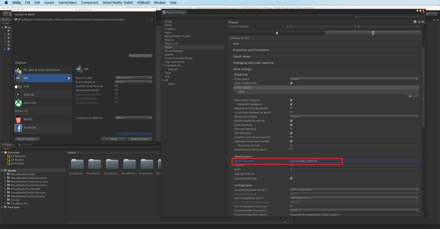Viewport: 440px width, 229px height.
Task: Open Run in Xcode as dropdown
Action: [133, 82]
